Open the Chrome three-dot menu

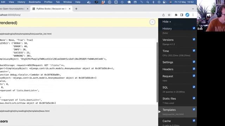(193, 15)
